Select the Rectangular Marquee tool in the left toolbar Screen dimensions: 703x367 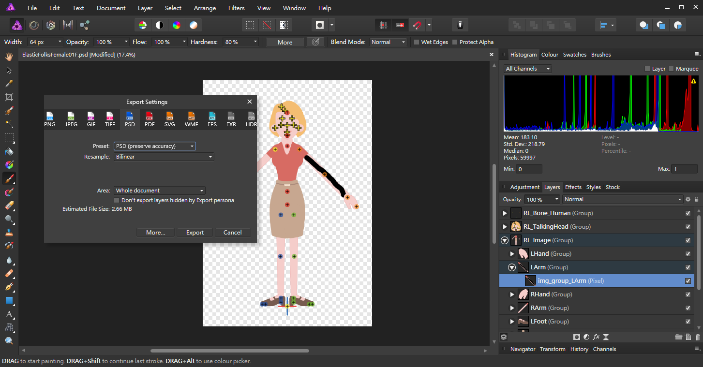9,138
